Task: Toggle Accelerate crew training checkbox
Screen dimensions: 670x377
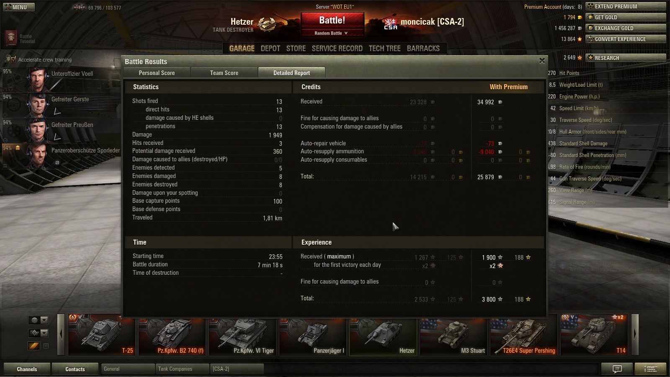Action: click(x=13, y=59)
